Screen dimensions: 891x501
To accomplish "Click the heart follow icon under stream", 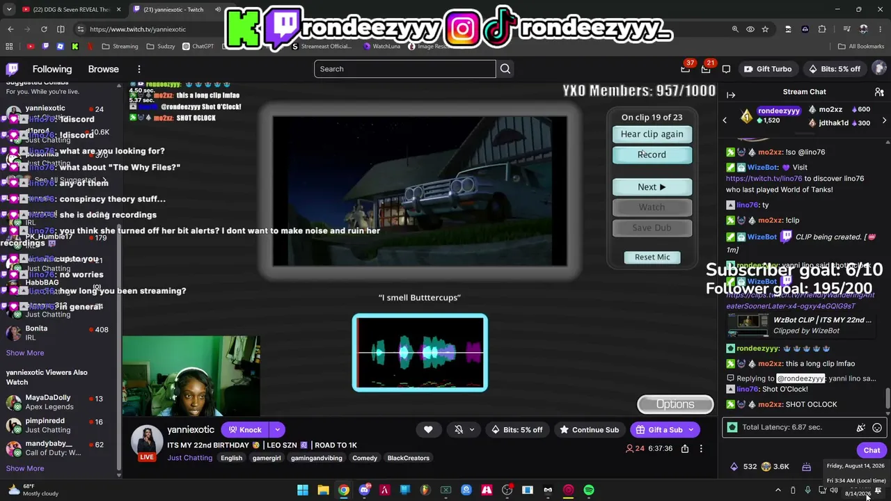I will [x=428, y=430].
